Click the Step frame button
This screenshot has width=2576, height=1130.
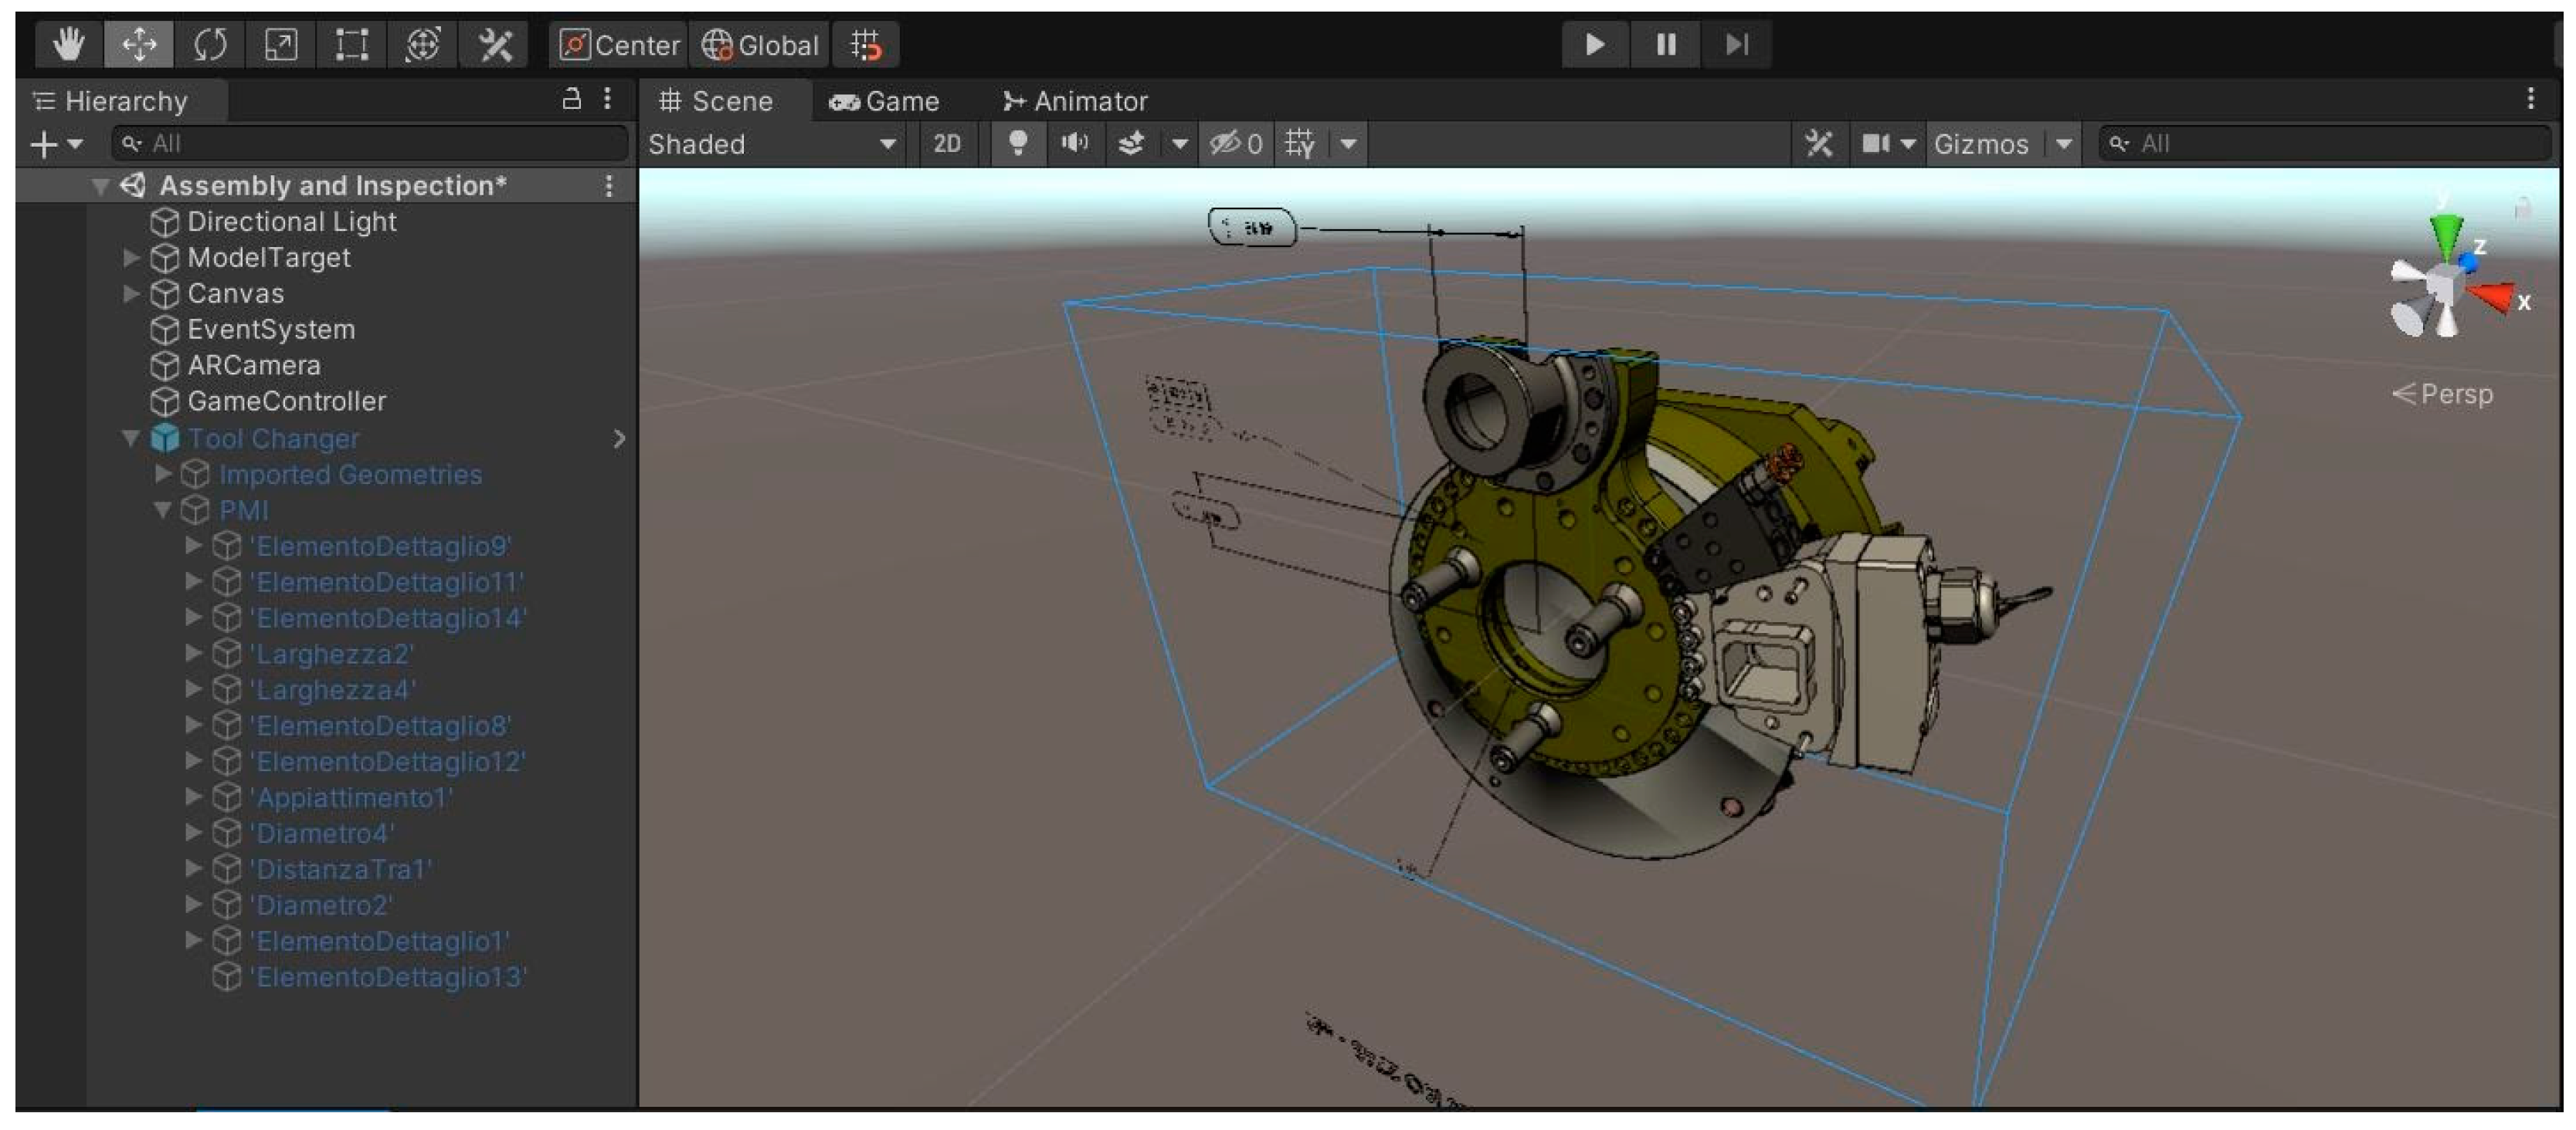pyautogui.click(x=1737, y=45)
